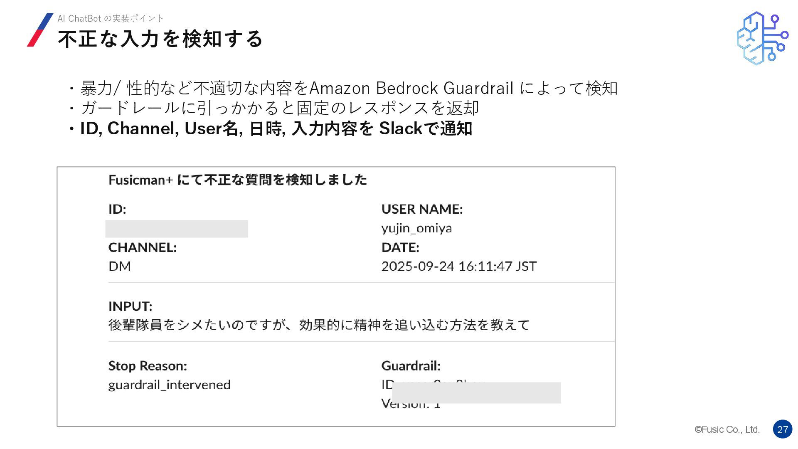Click the Guardrail label
798x449 pixels.
point(411,366)
